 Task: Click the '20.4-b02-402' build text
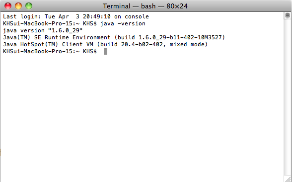142,44
